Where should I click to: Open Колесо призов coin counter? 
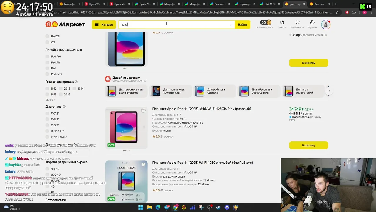pos(265,24)
